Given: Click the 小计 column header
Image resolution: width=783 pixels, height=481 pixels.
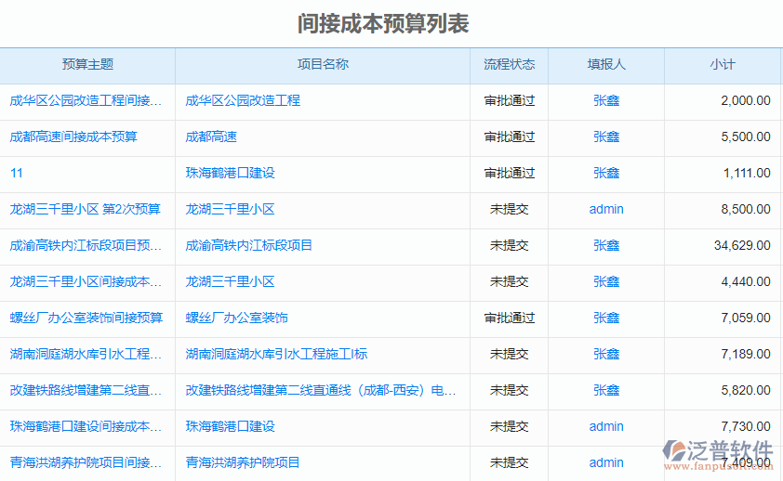Looking at the screenshot, I should click(x=722, y=65).
